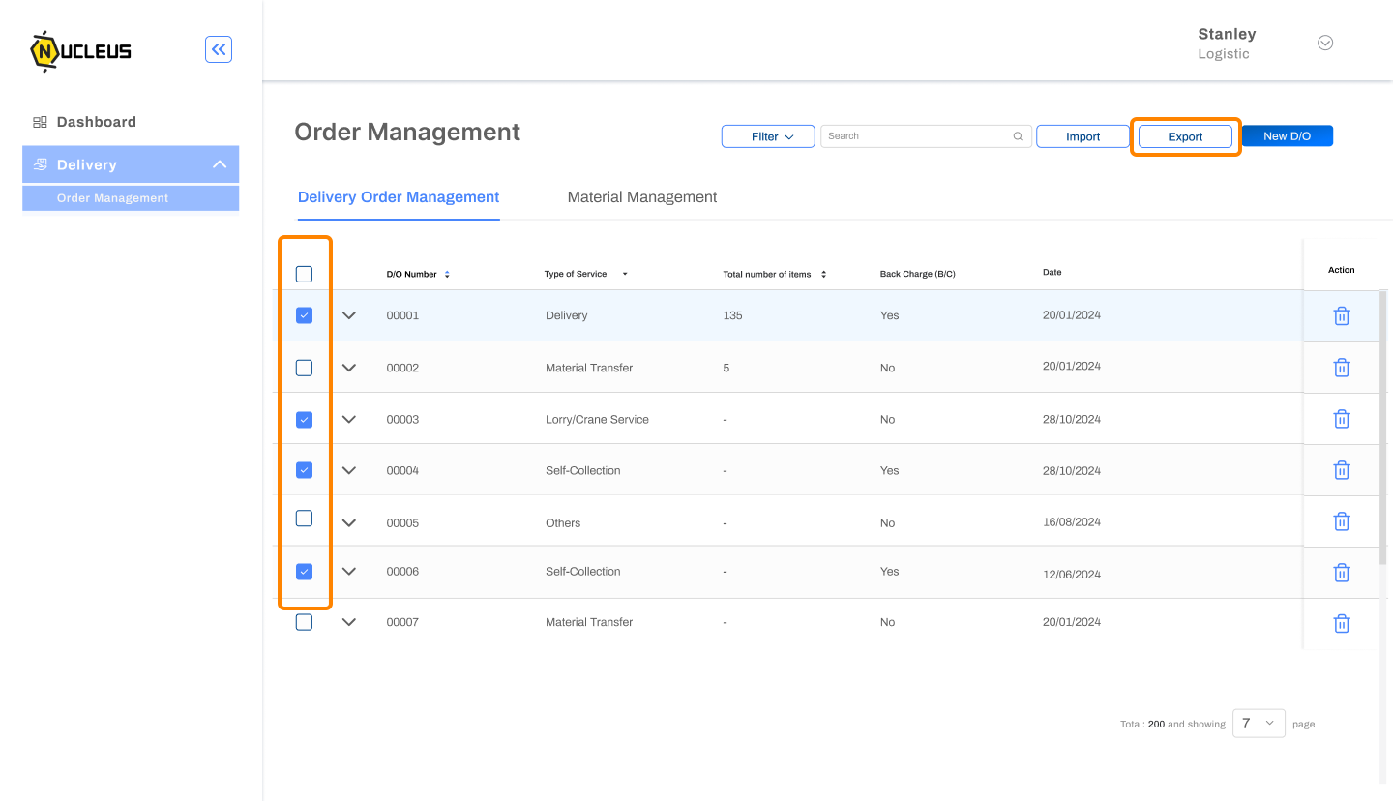Delete order 00007 with trash icon
This screenshot has height=801, width=1393.
pos(1342,624)
